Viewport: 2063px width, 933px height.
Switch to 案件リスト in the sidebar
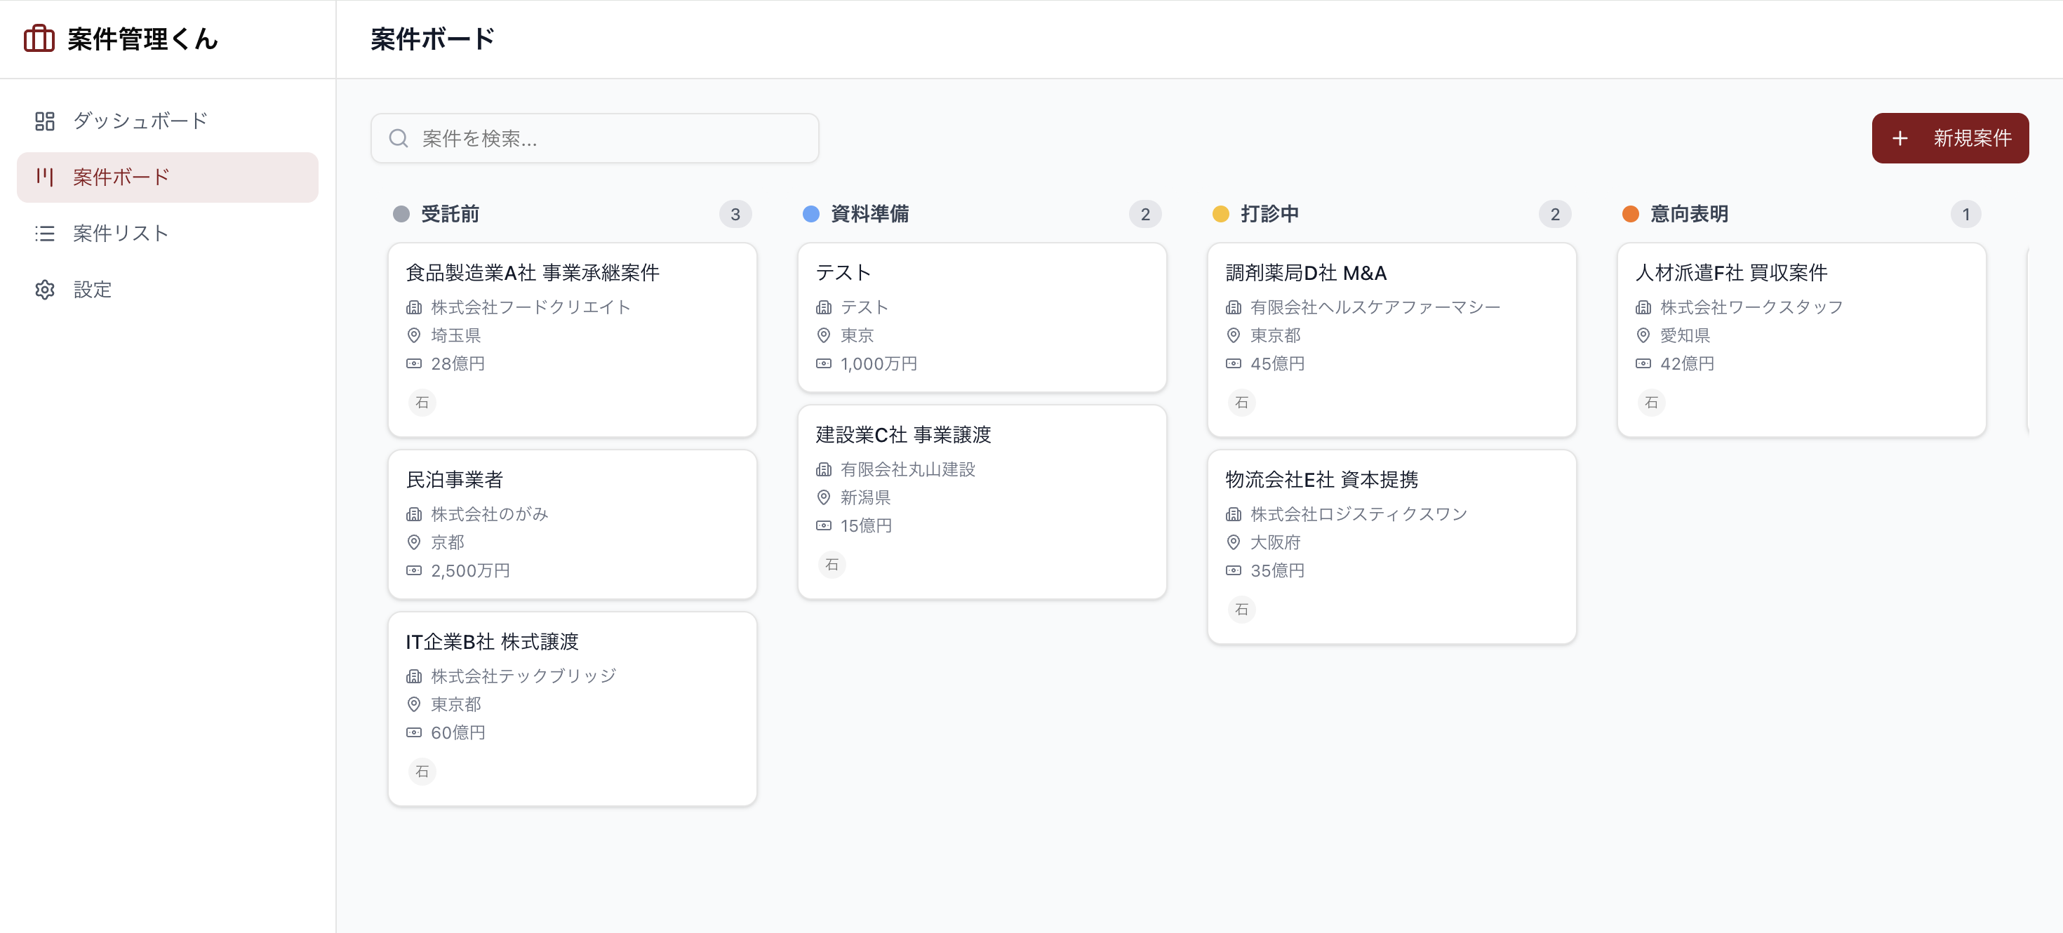(120, 233)
